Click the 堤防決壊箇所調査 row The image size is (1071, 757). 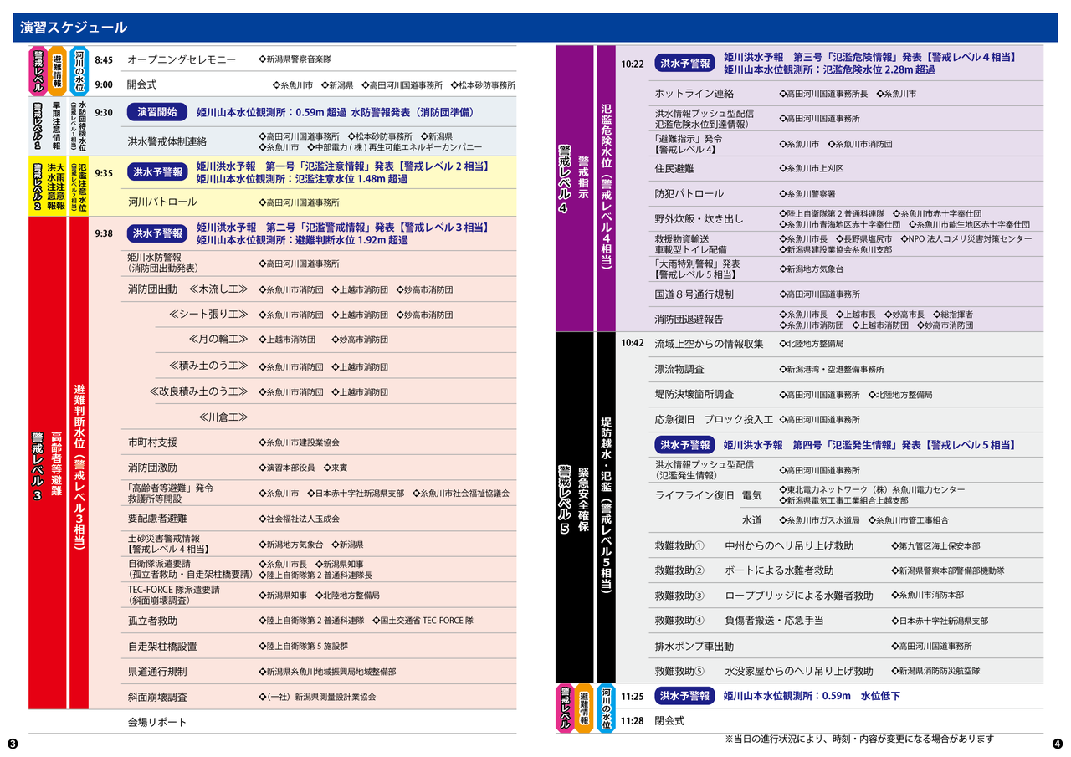[846, 394]
